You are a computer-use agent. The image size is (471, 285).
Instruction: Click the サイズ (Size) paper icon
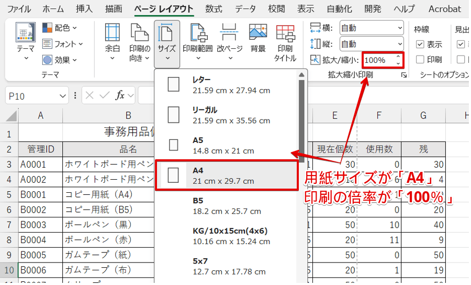(x=167, y=33)
